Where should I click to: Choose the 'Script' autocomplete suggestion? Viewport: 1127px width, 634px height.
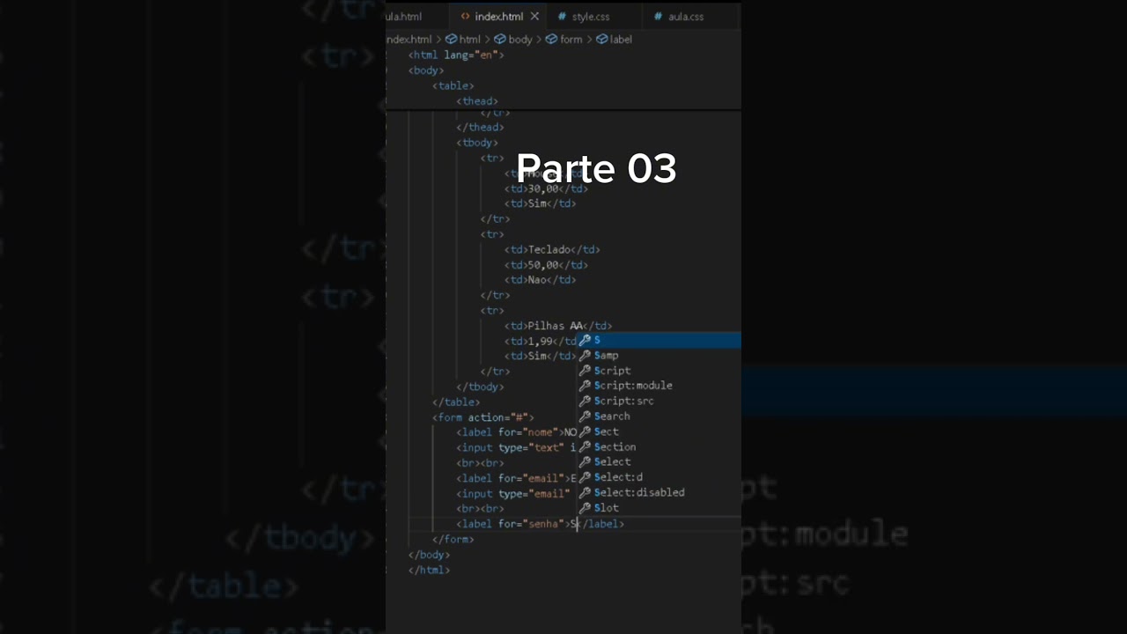[x=659, y=371]
